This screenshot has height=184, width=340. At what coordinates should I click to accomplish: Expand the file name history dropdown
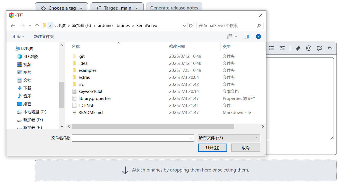[191, 138]
